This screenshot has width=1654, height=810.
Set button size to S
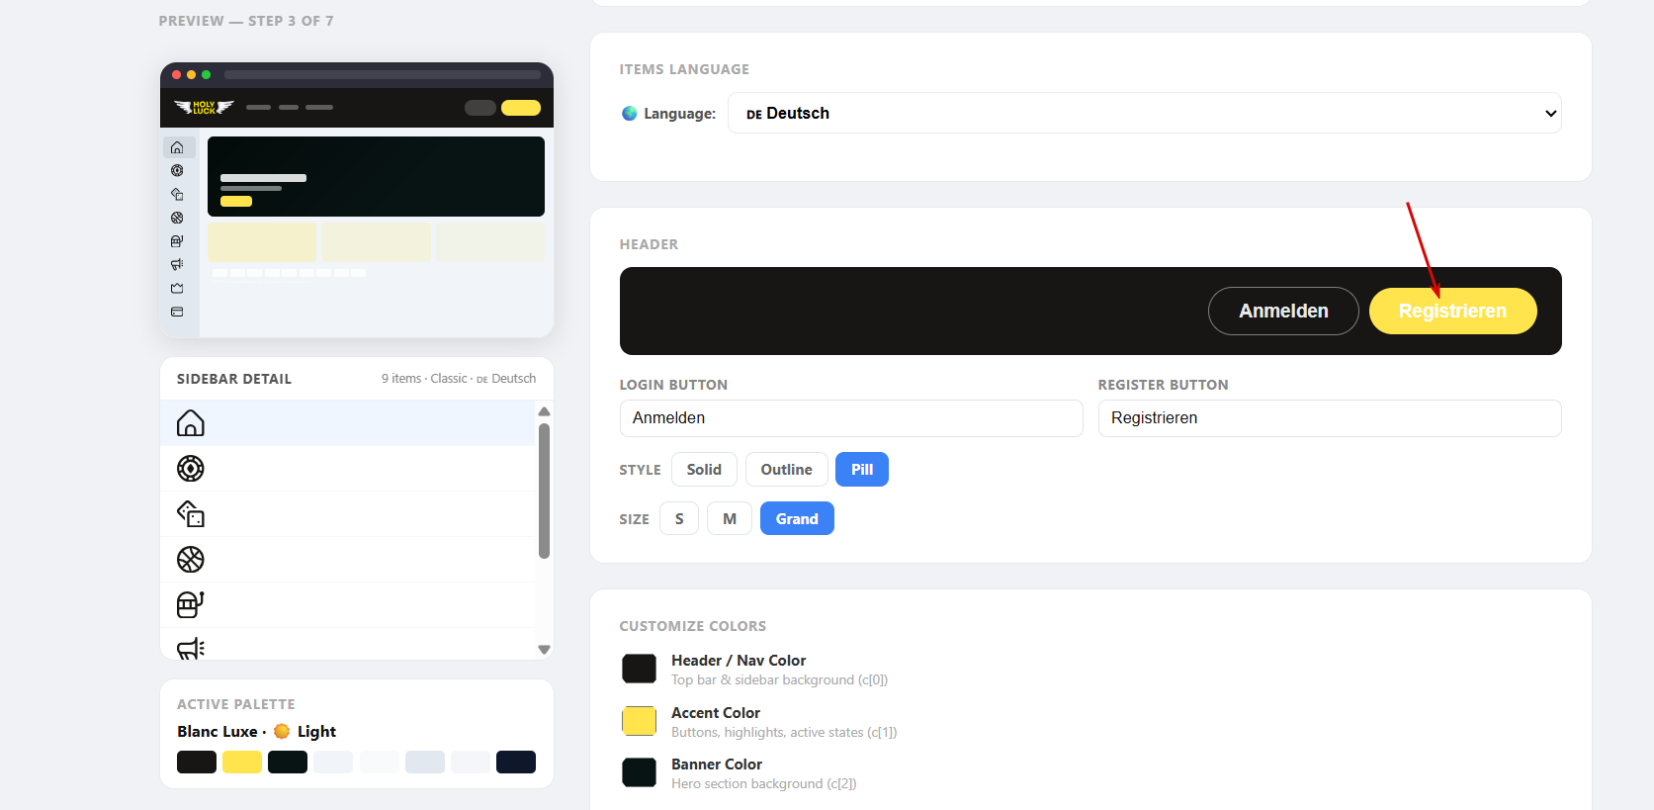click(x=679, y=519)
